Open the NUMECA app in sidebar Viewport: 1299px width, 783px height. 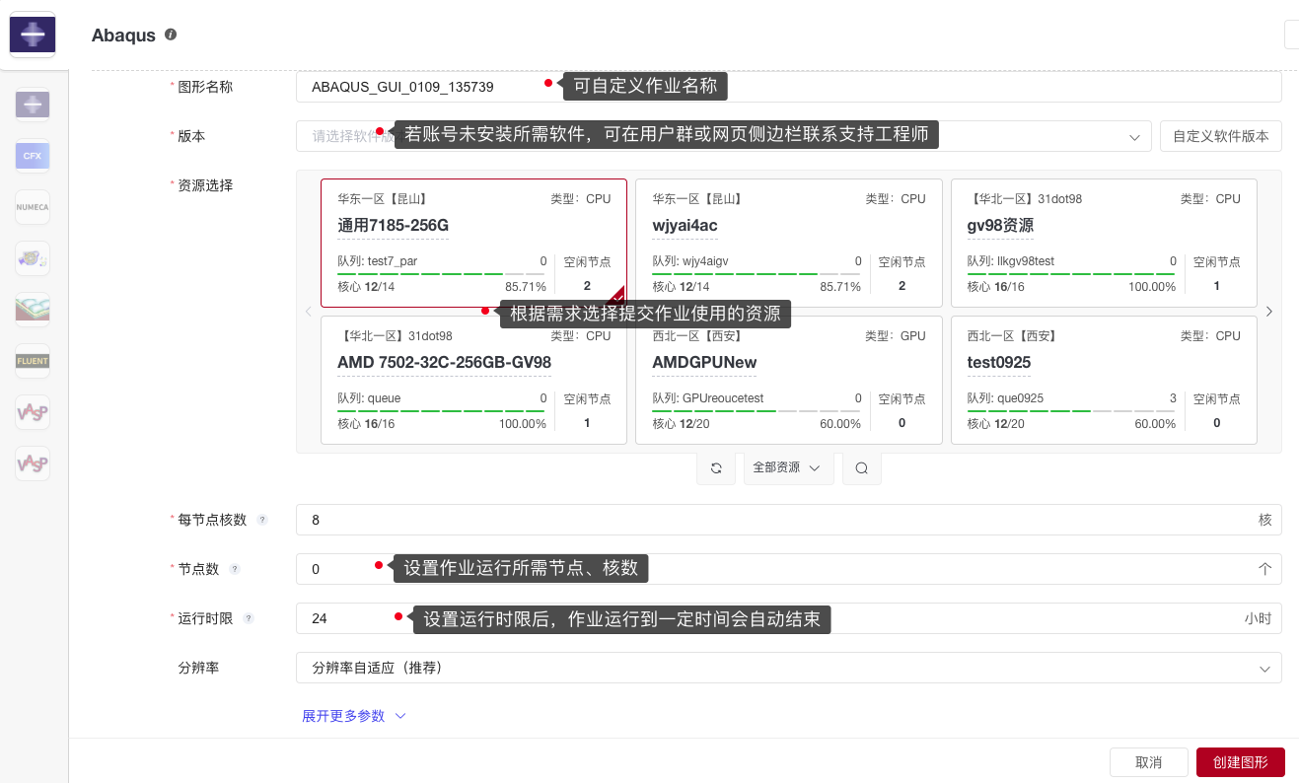click(x=33, y=207)
